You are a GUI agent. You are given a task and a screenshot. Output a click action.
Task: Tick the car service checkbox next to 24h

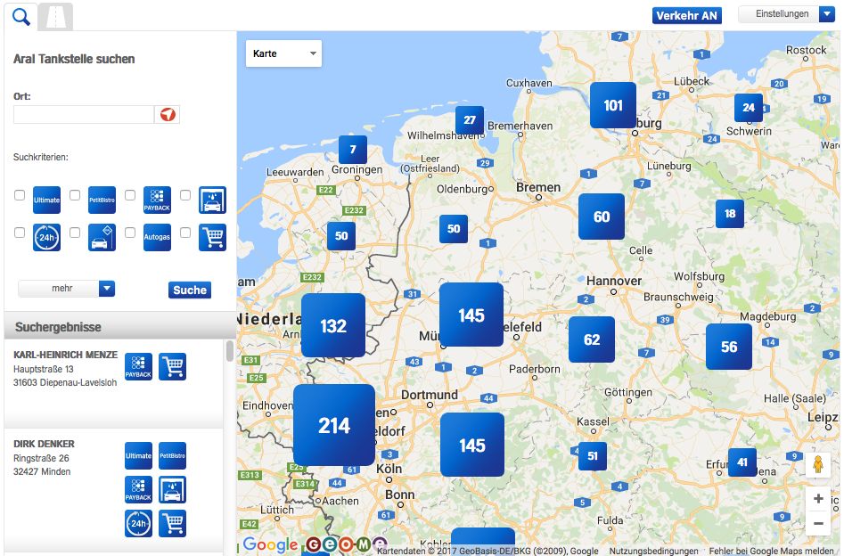point(75,233)
